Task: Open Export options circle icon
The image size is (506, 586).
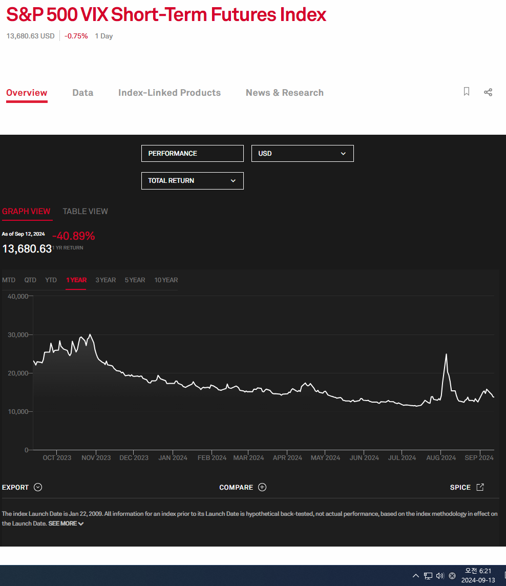Action: pos(38,487)
